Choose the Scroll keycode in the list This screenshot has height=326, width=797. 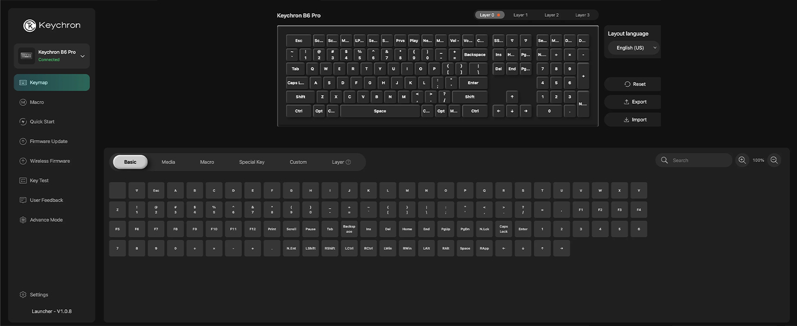click(x=291, y=229)
